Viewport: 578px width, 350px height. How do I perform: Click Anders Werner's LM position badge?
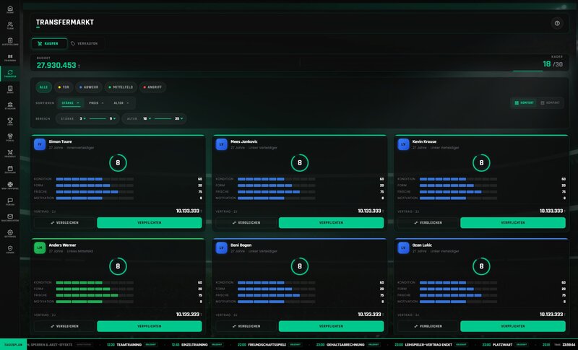[x=40, y=248]
